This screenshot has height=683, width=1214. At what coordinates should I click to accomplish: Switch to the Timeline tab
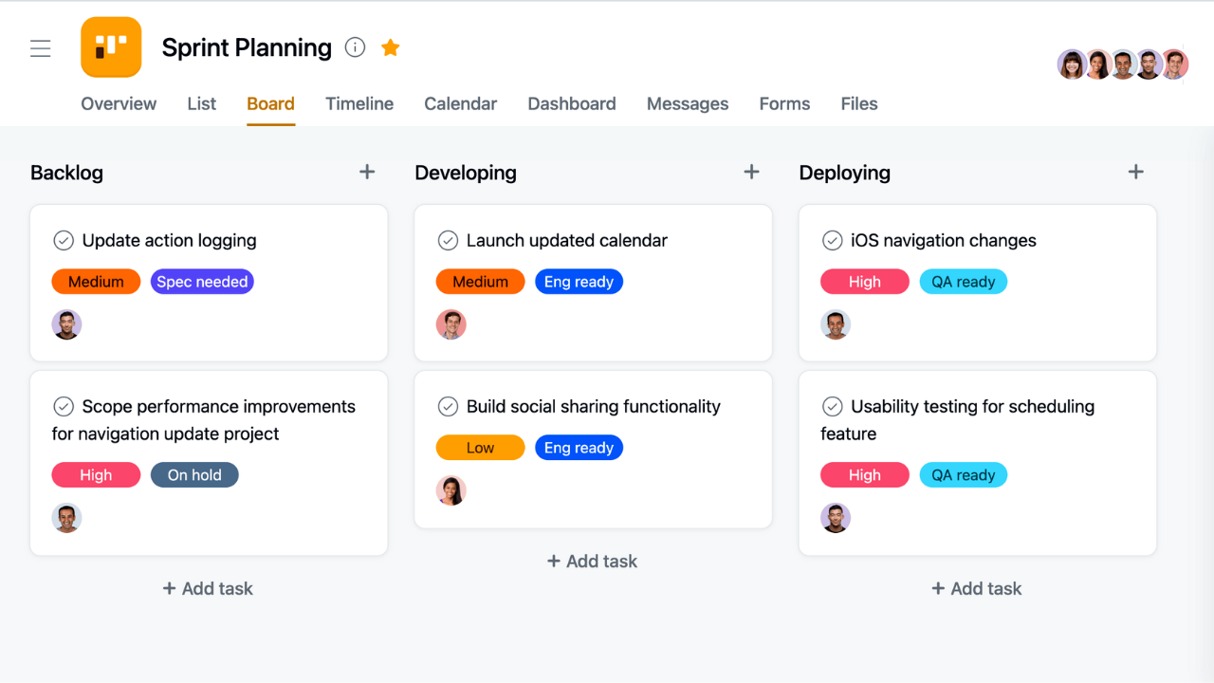[x=359, y=104]
